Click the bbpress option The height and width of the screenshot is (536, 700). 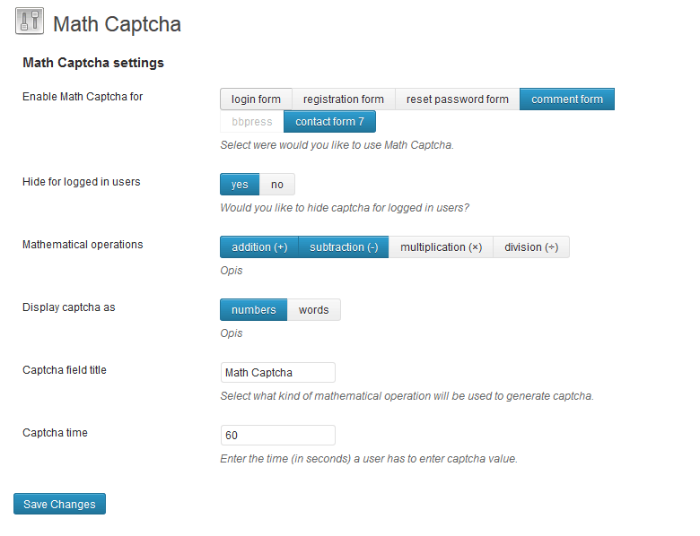(251, 122)
